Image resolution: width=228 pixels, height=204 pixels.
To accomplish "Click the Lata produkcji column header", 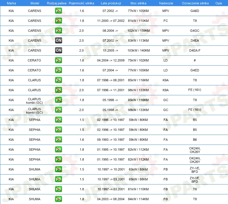I will point(111,3).
